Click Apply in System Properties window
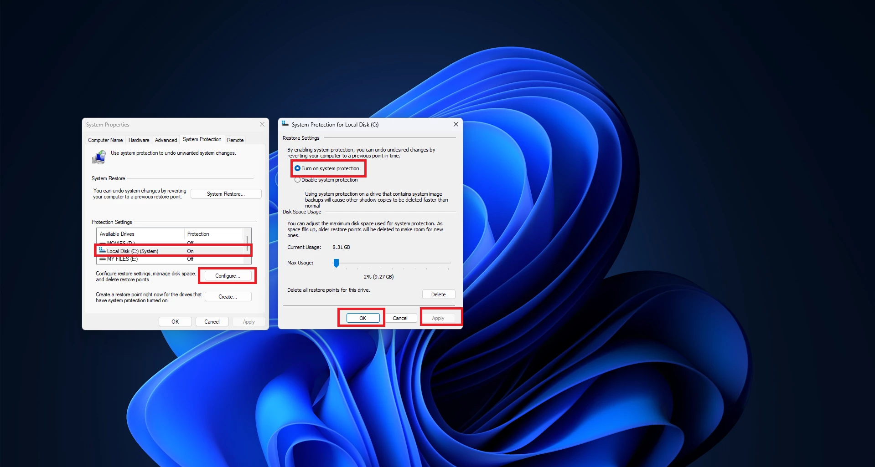The image size is (875, 467). click(249, 322)
